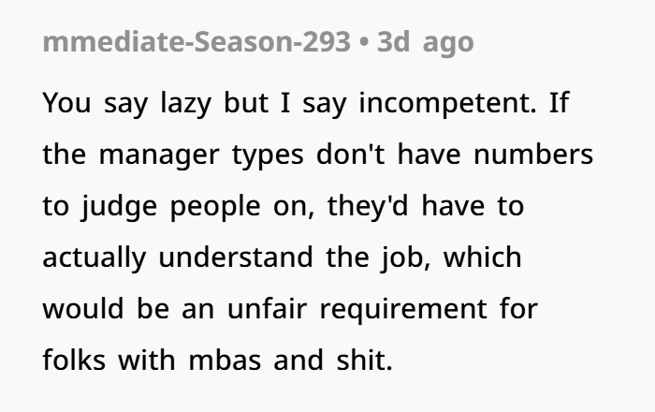Click the bullet separator after the username

tap(364, 43)
